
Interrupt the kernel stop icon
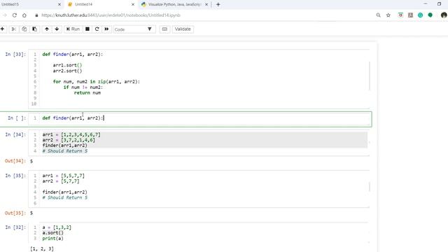click(x=87, y=29)
